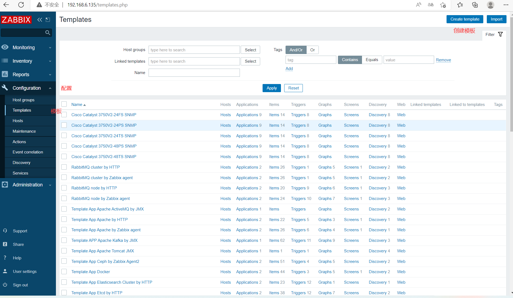Viewport: 513px width, 298px height.
Task: Select the Template APP Apache Kafka by JMX checkbox
Action: [x=64, y=240]
